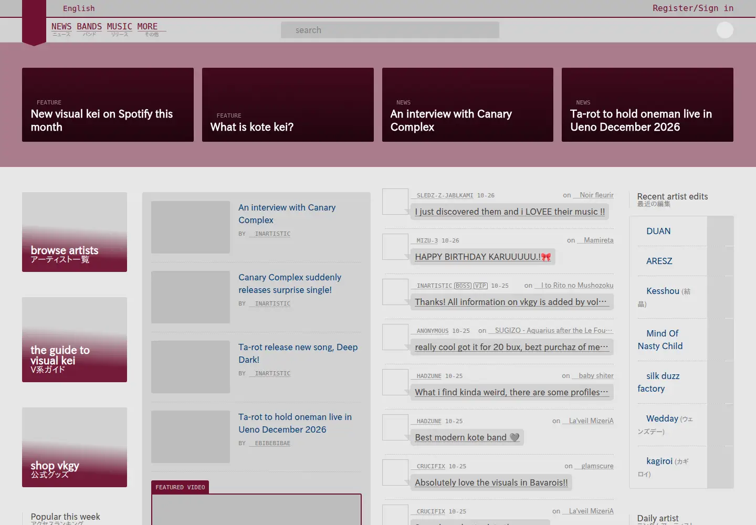Open Noir fleurir artist link

coord(593,195)
